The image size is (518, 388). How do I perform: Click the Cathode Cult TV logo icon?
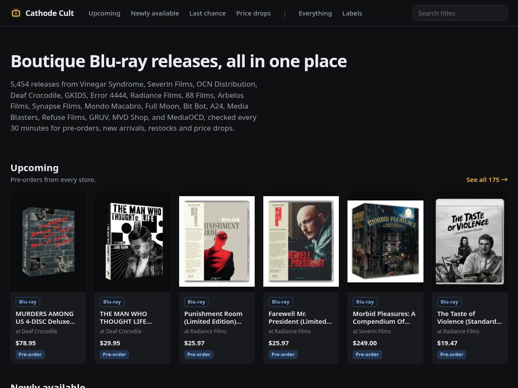pos(16,13)
